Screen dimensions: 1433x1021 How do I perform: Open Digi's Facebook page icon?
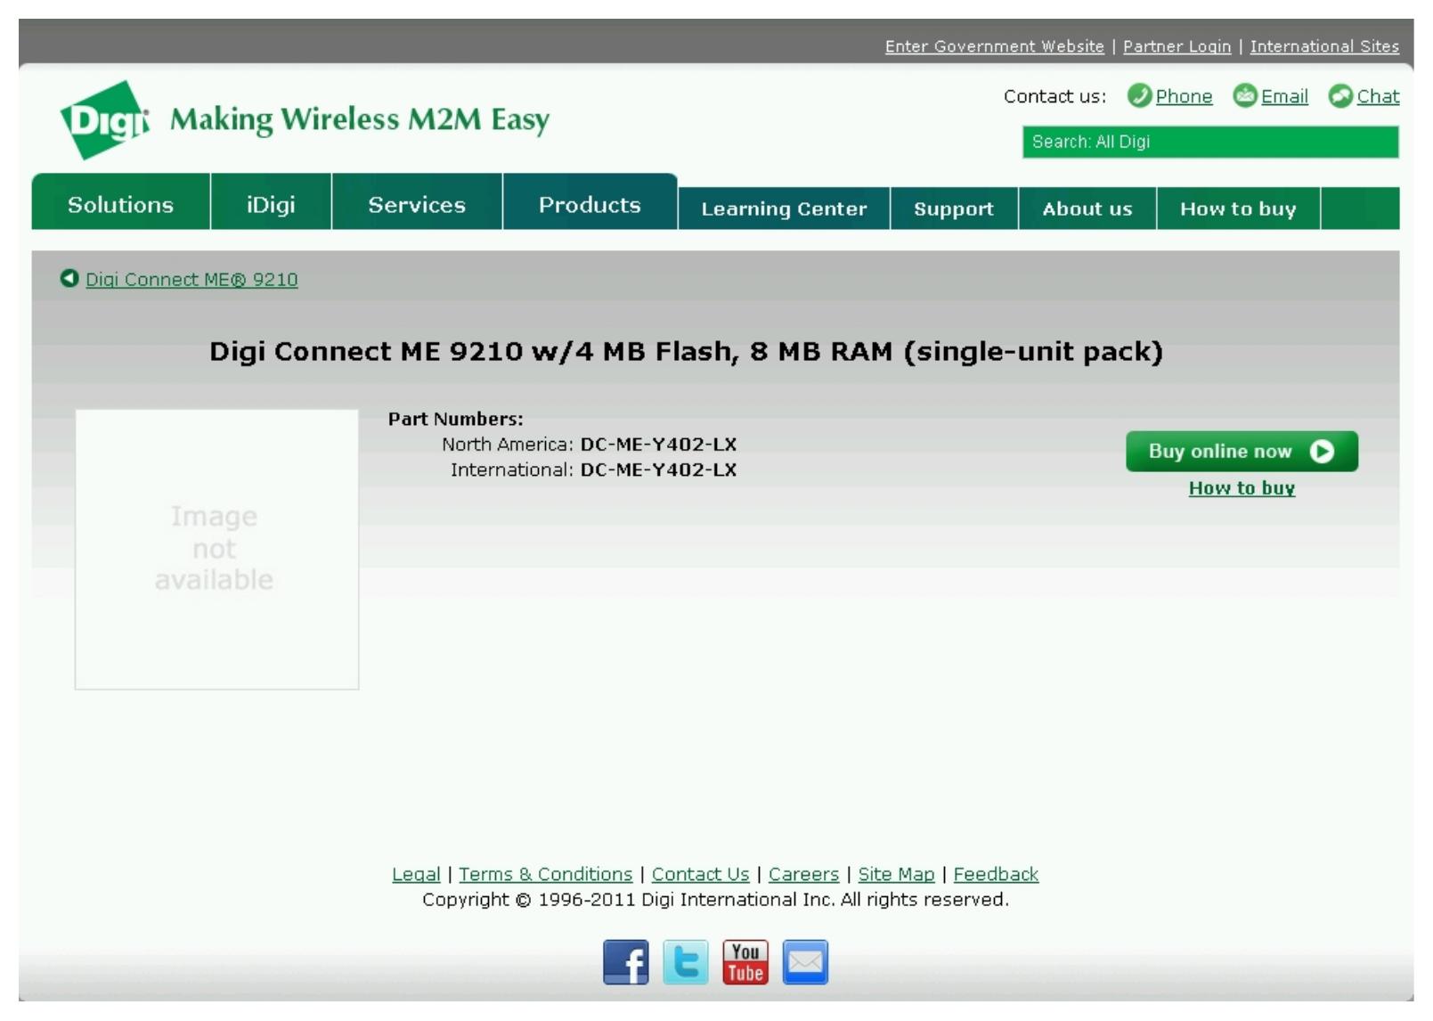(626, 962)
